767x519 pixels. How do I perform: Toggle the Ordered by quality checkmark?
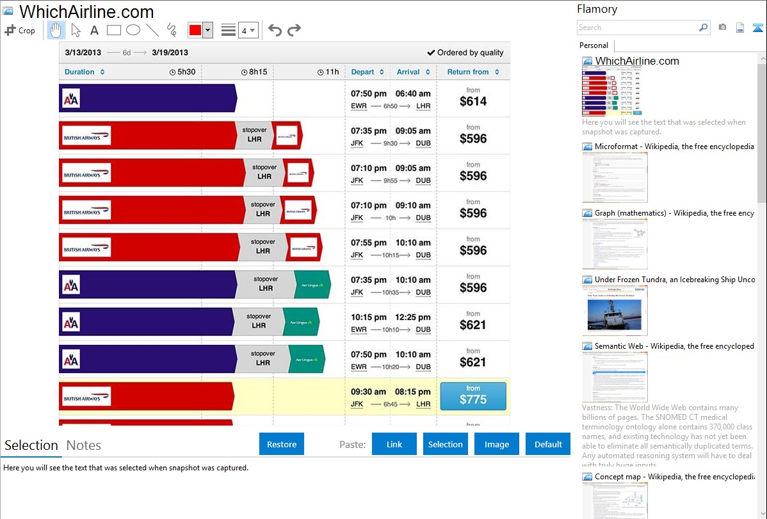pos(431,53)
